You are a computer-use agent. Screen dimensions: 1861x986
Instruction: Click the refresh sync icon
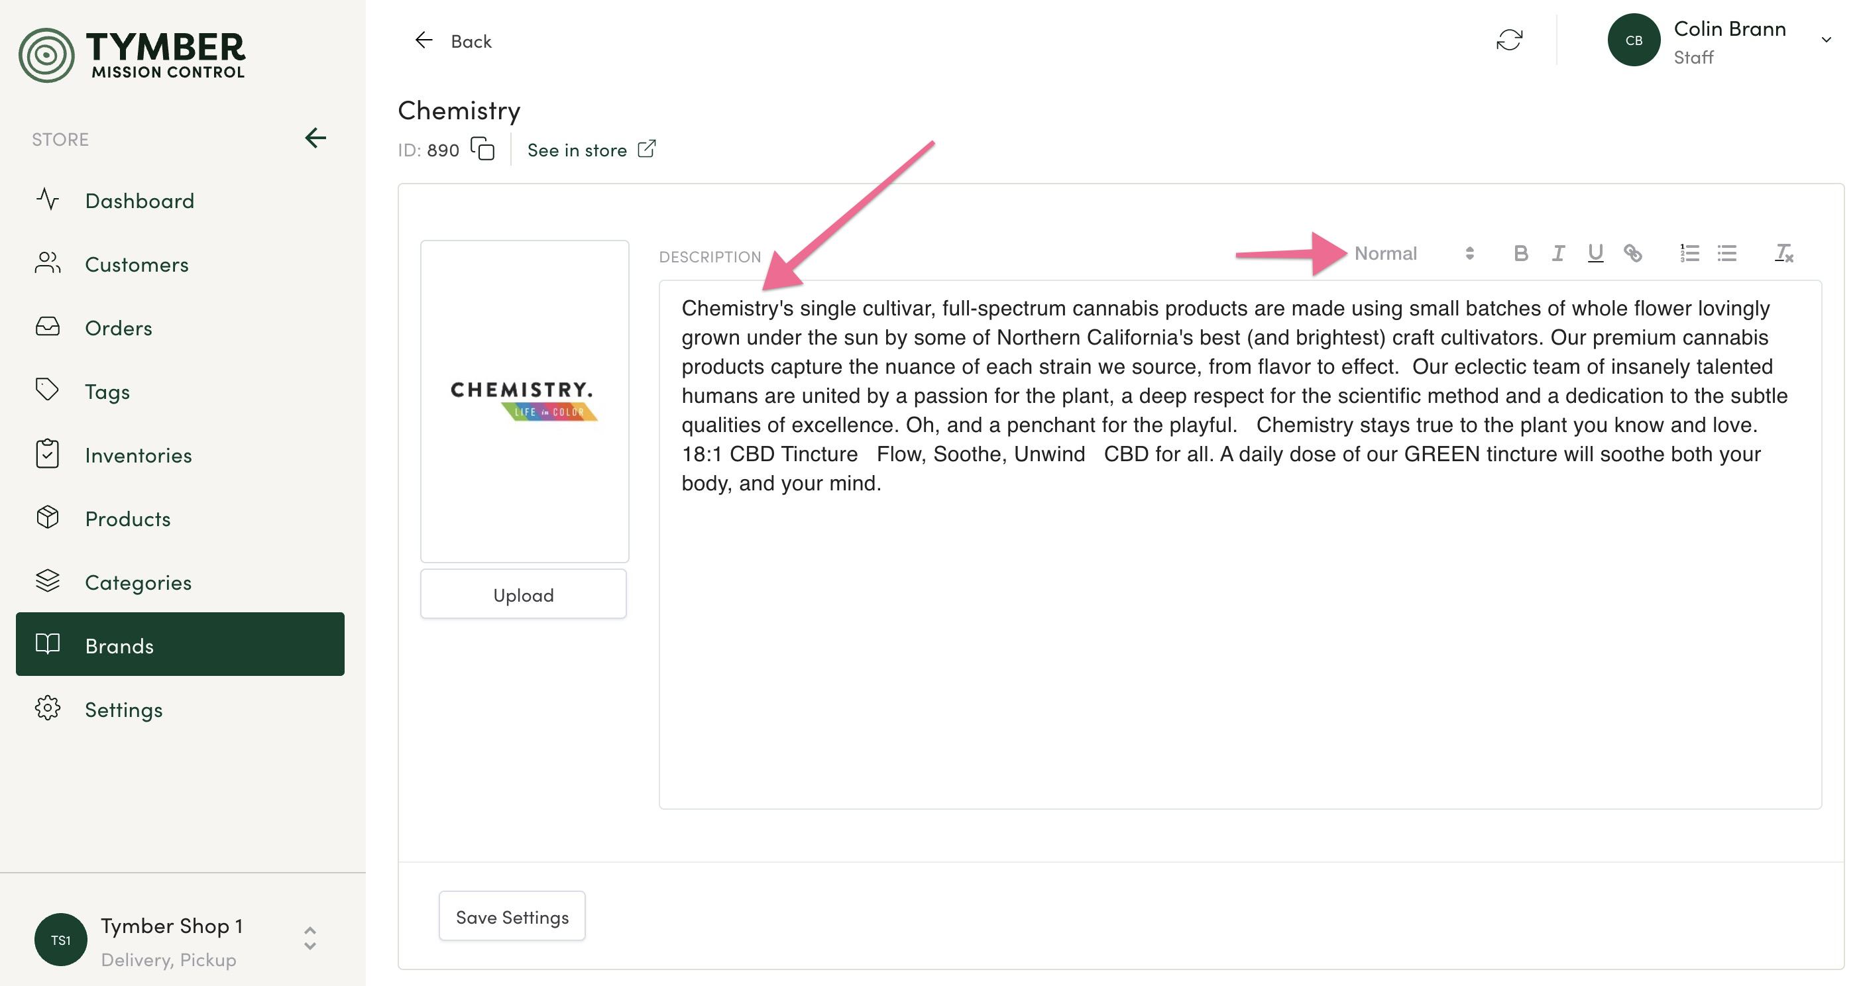tap(1508, 40)
